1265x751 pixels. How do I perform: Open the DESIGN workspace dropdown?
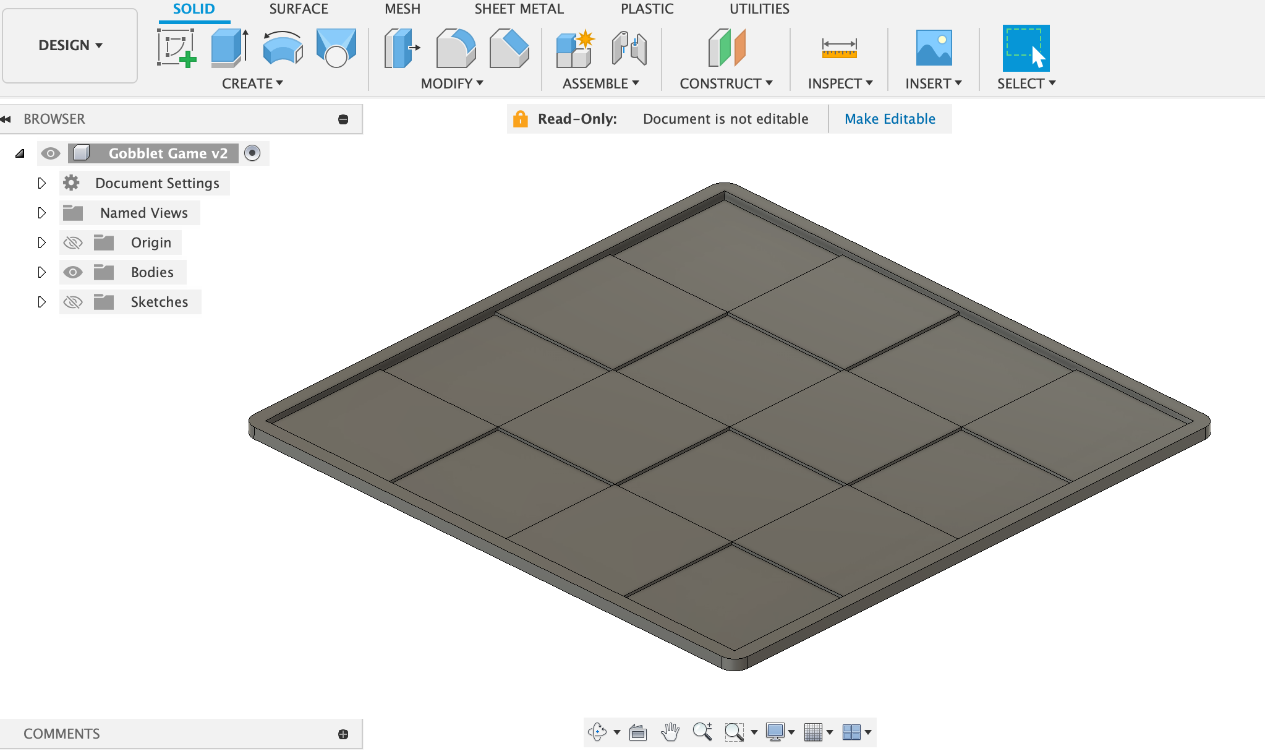click(70, 45)
